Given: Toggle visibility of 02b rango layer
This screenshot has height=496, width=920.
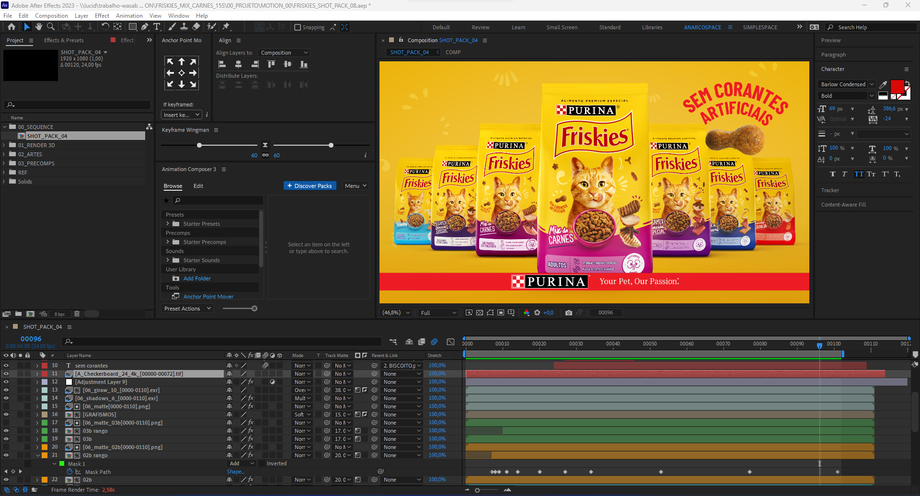Looking at the screenshot, I should click(6, 455).
